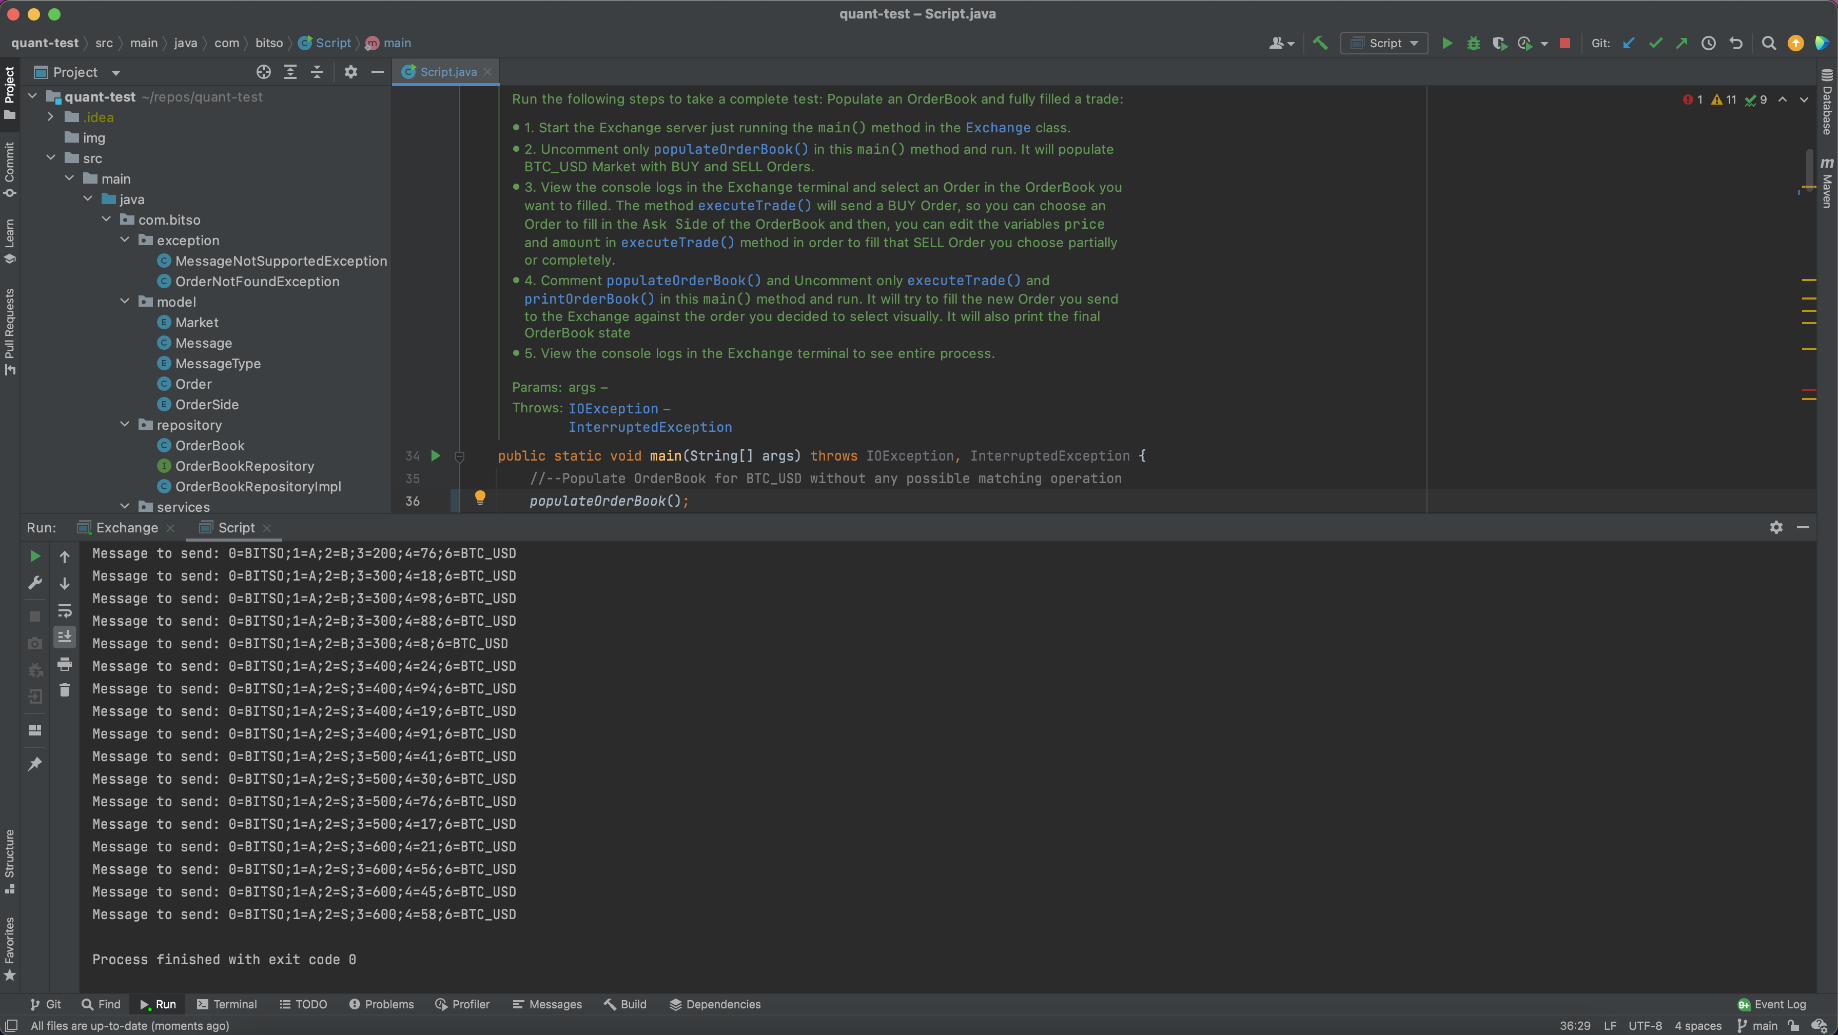Collapse the model package
Viewport: 1838px width, 1035px height.
pos(125,301)
